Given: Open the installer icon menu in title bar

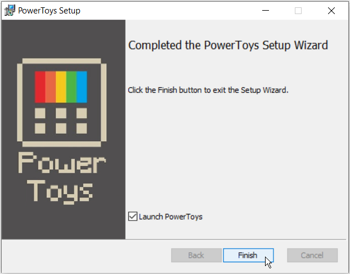Looking at the screenshot, I should [x=10, y=11].
